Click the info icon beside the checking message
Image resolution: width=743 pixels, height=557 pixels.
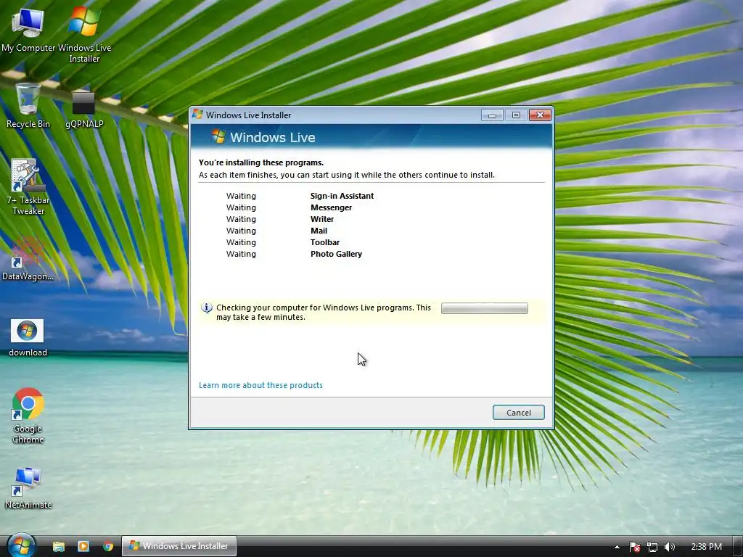tap(207, 308)
